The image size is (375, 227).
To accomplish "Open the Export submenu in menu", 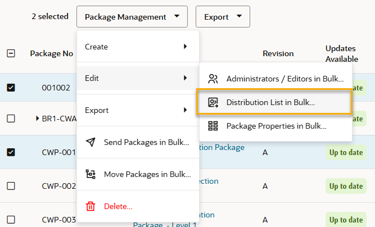I will point(138,110).
